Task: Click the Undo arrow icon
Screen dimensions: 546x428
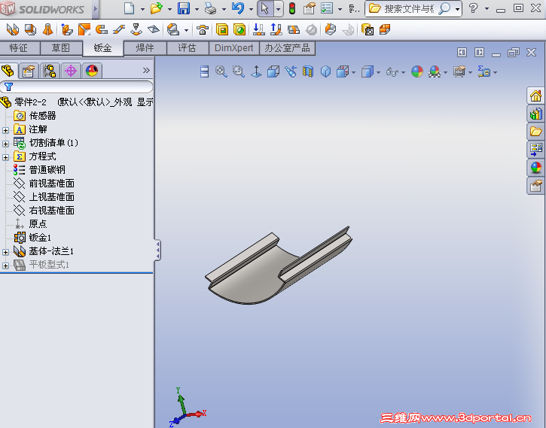Action: [237, 8]
